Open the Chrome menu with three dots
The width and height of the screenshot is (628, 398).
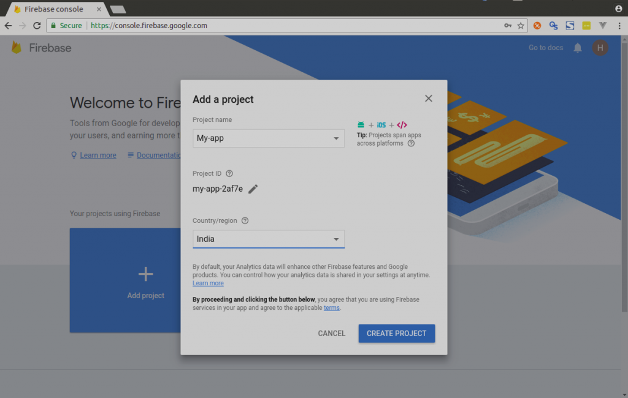click(x=619, y=26)
